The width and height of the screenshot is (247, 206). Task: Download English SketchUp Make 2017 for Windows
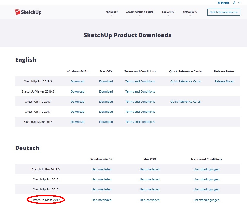[x=78, y=122]
